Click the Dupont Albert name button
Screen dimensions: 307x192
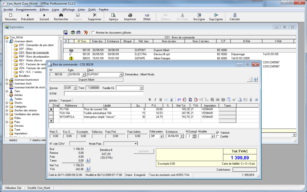pyautogui.click(x=86, y=80)
